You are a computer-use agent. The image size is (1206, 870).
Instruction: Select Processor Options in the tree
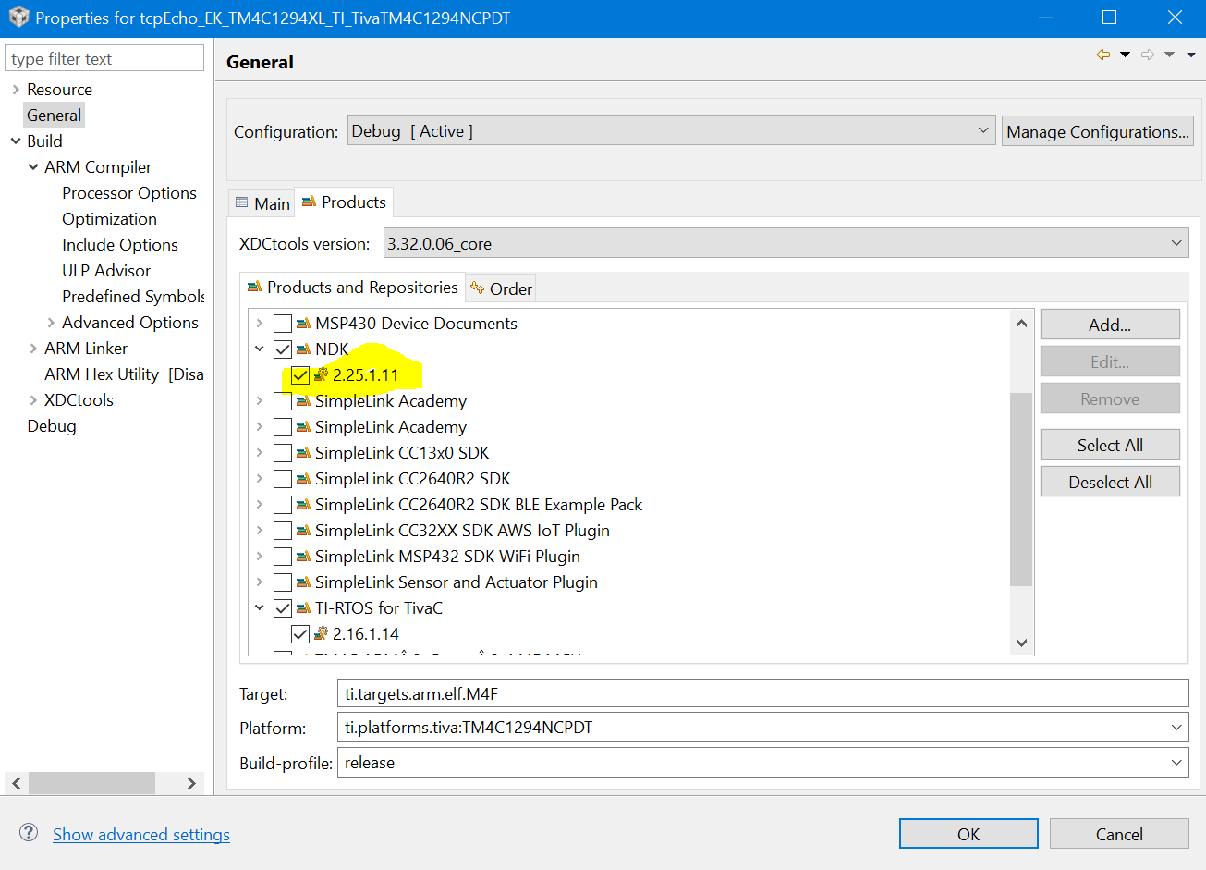pos(129,193)
